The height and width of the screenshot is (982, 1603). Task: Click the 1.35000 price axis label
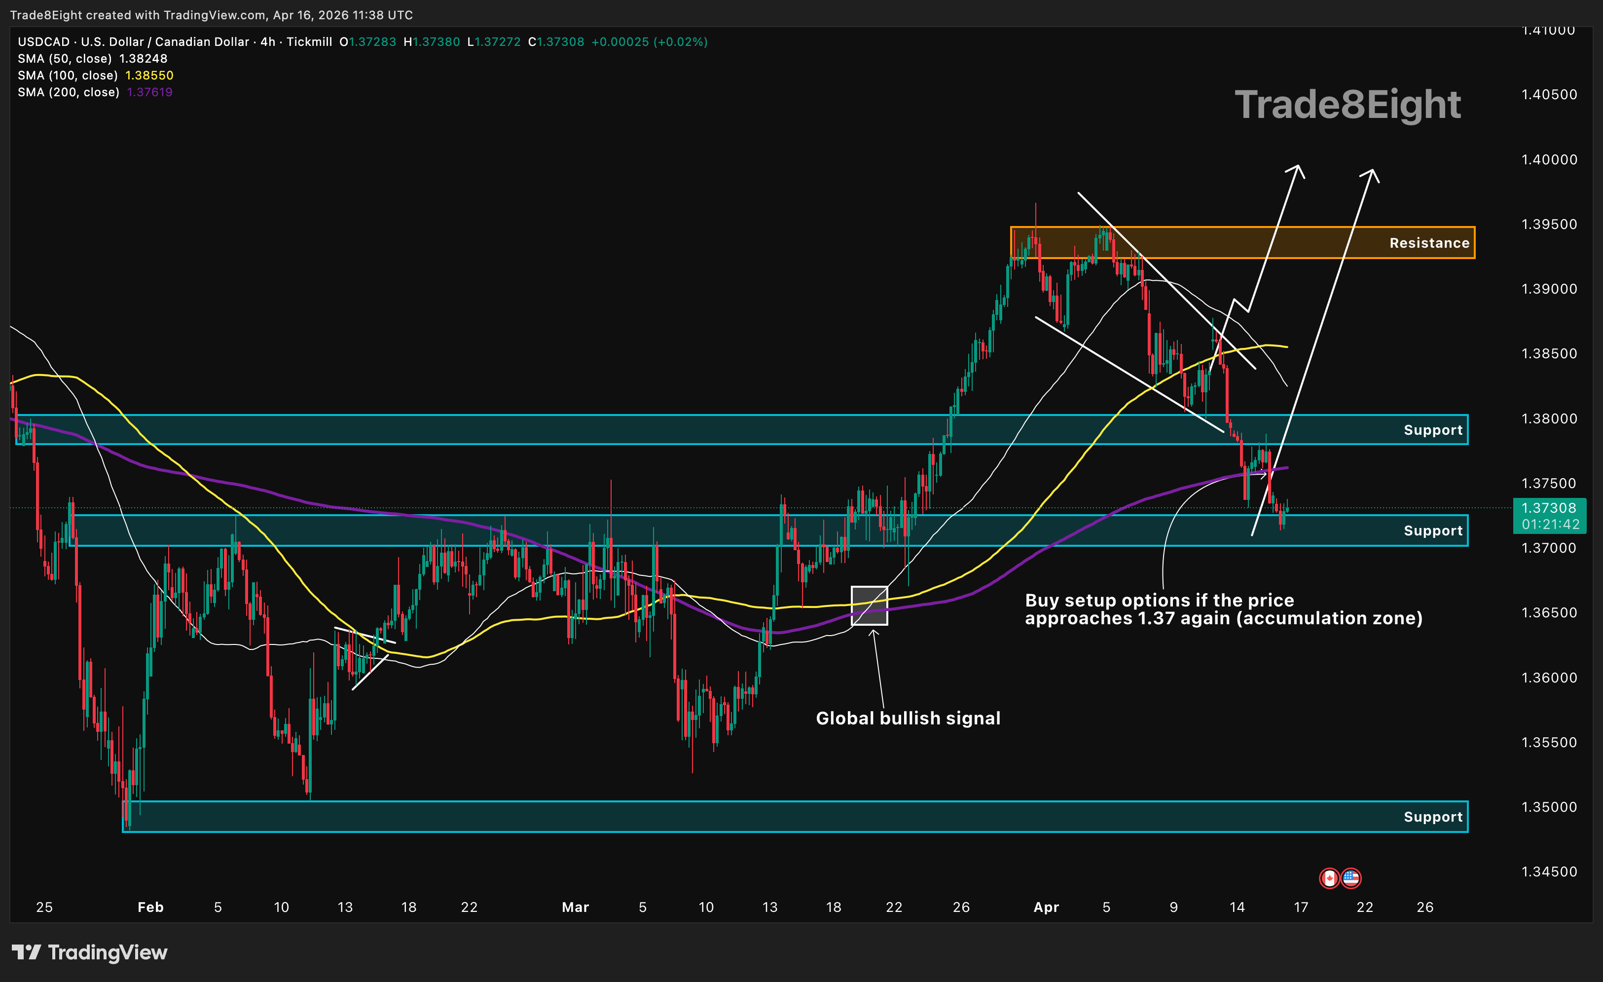point(1549,807)
